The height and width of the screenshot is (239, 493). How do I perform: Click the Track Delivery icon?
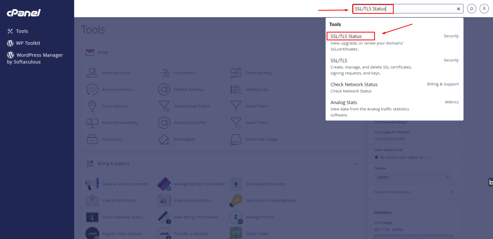pos(92,106)
